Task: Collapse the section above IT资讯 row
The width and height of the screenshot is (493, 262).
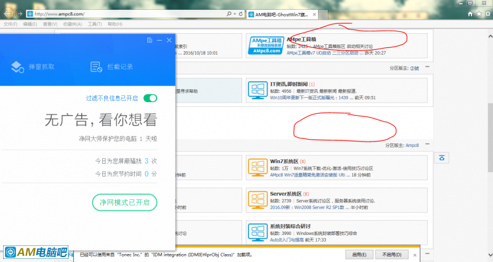Action: click(427, 67)
